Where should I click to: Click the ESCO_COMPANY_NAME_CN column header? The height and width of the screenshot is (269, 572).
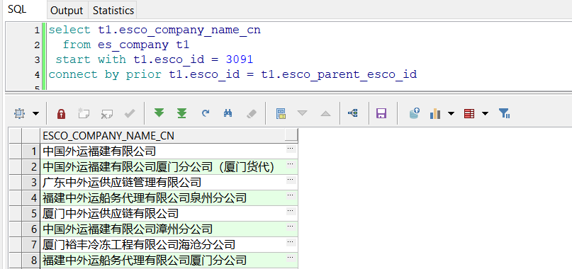tap(163, 136)
